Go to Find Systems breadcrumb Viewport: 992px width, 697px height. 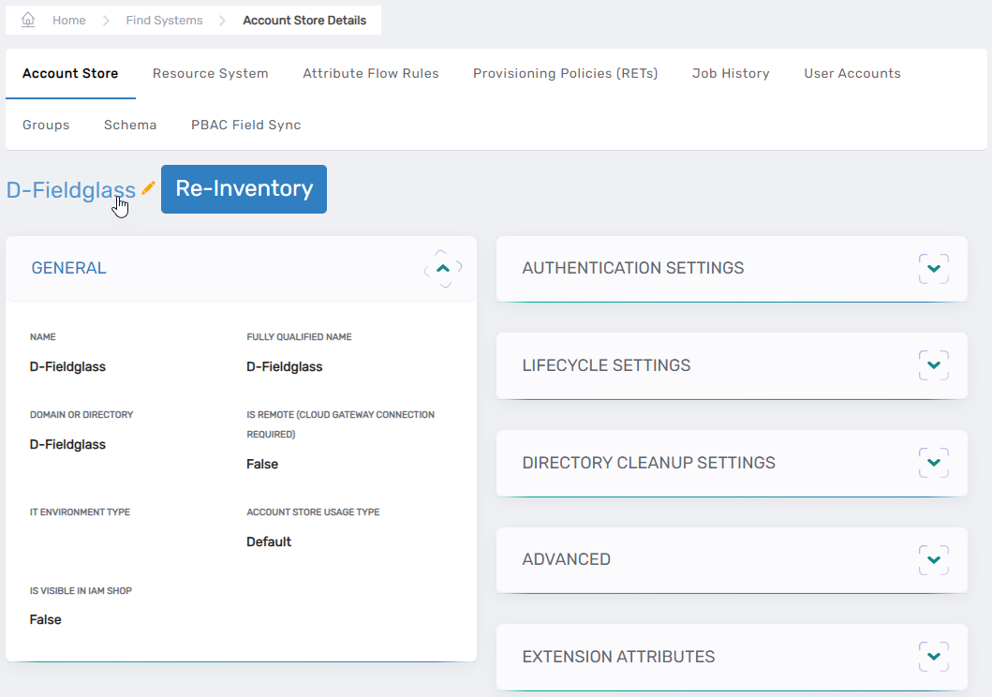164,21
